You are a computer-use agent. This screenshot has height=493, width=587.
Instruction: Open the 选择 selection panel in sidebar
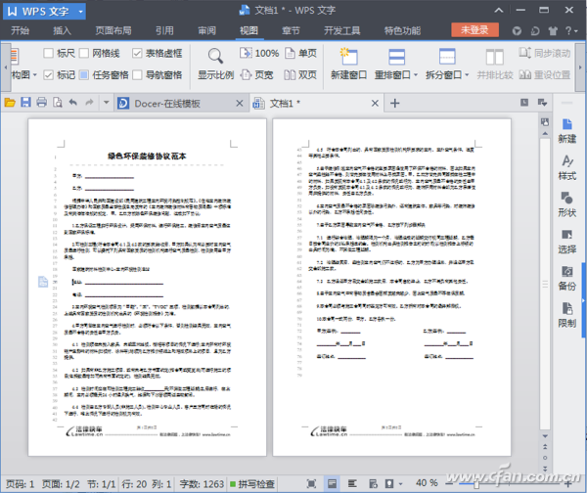[x=566, y=242]
